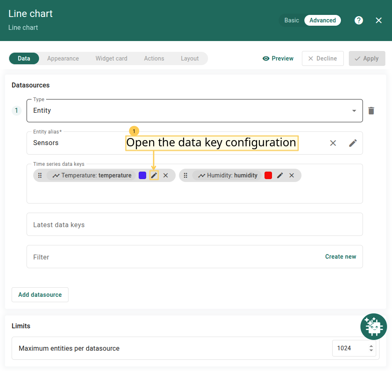The height and width of the screenshot is (371, 392).
Task: Go to the Widget card tab
Action: [111, 58]
